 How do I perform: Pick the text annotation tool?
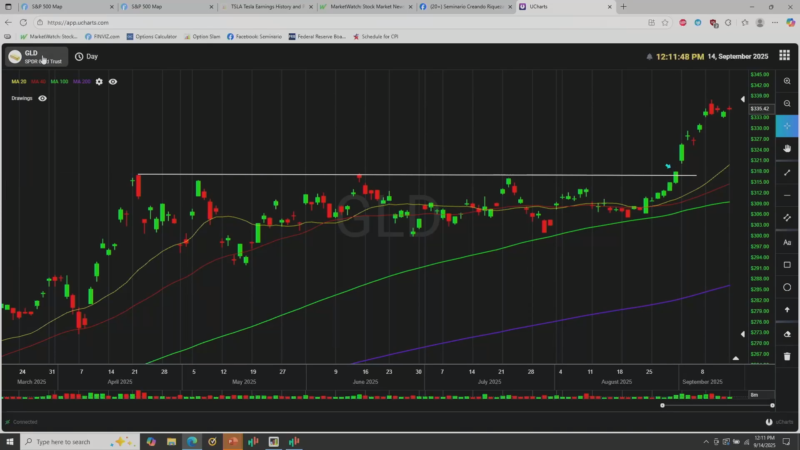coord(787,242)
